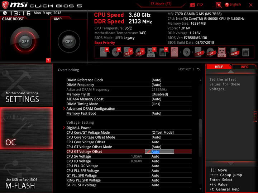Open the OC overclocking section
Viewport: 258px width, 193px height.
26,128
